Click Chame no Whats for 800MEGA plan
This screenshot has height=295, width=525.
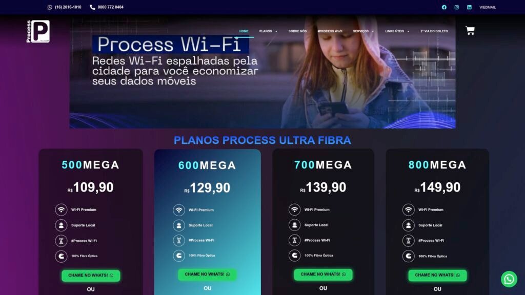tap(437, 275)
